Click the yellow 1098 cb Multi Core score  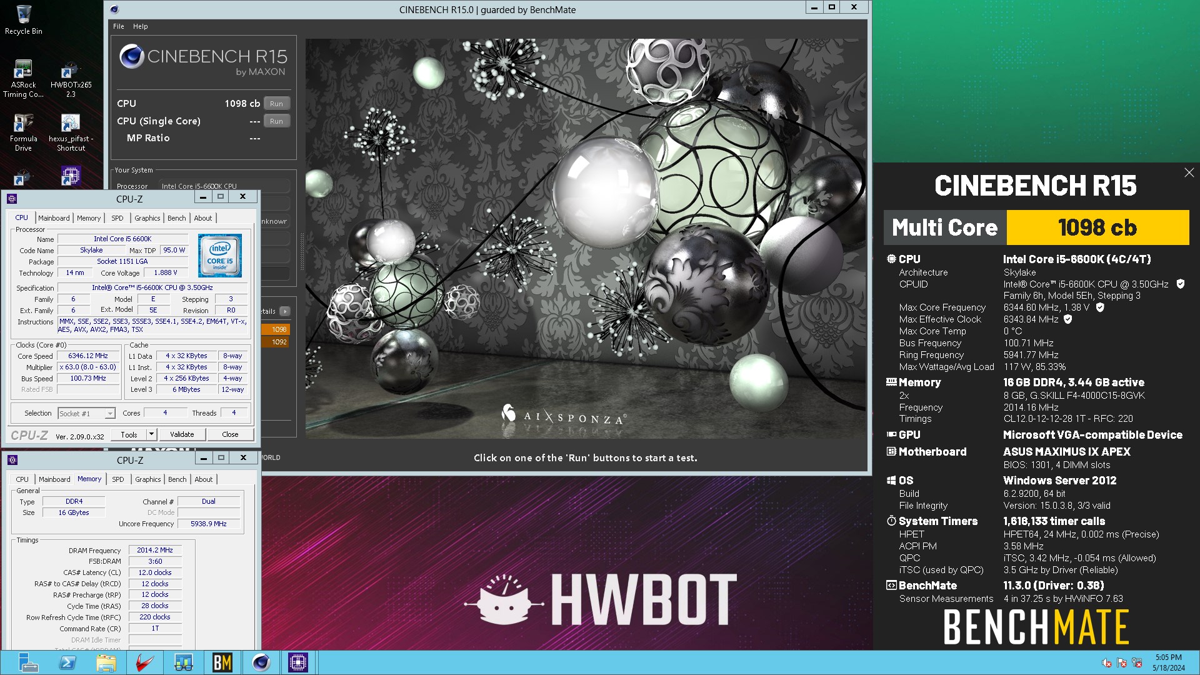[1097, 227]
